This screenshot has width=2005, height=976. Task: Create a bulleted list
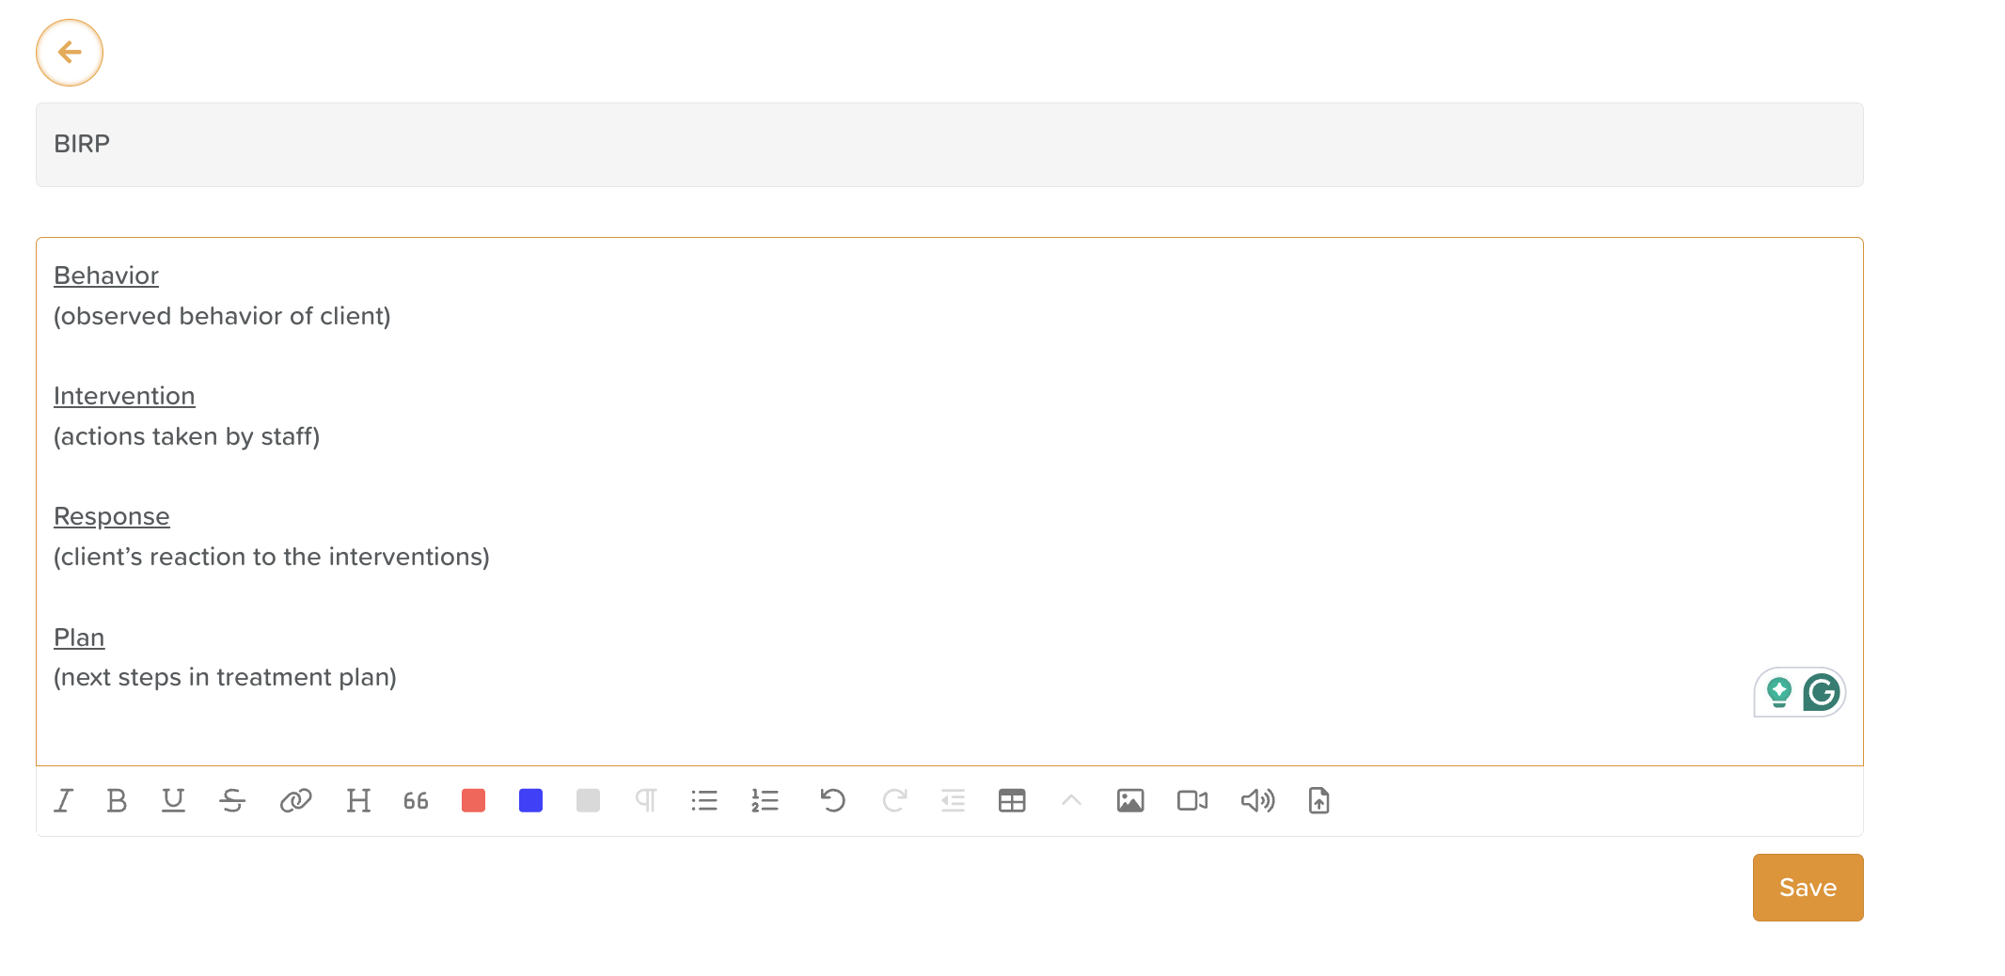tap(704, 801)
